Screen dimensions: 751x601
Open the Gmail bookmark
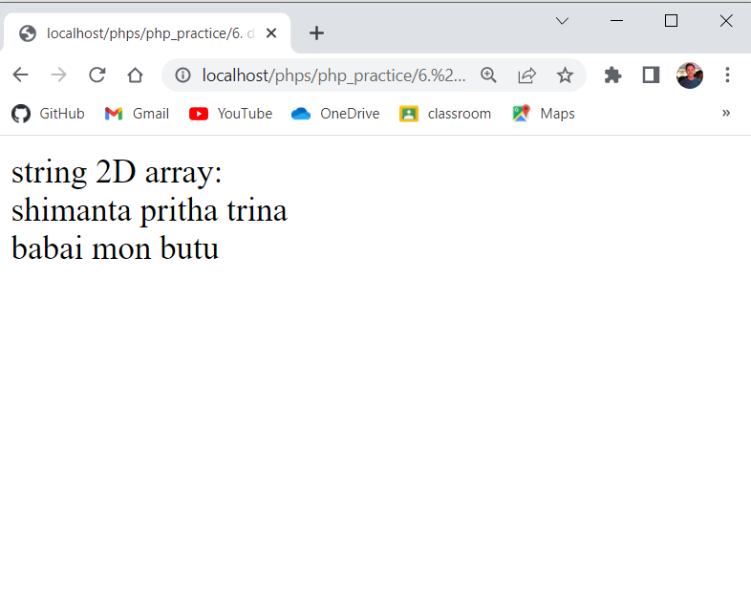pos(137,114)
